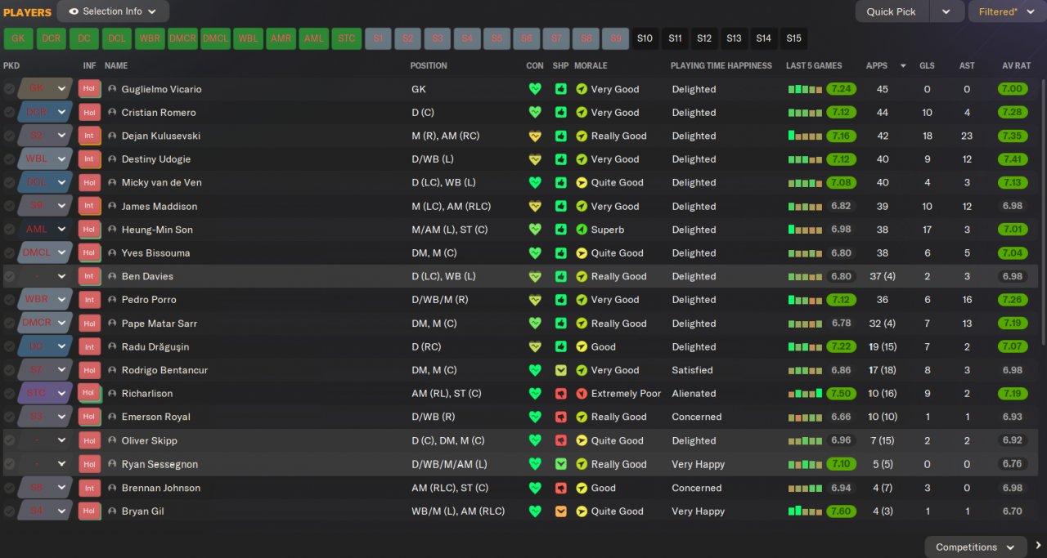Sort by AV RAT column header
The width and height of the screenshot is (1047, 558).
[1017, 65]
